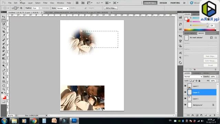The height and width of the screenshot is (124, 220).
Task: Open Chrome from the taskbar
Action: [x=34, y=121]
